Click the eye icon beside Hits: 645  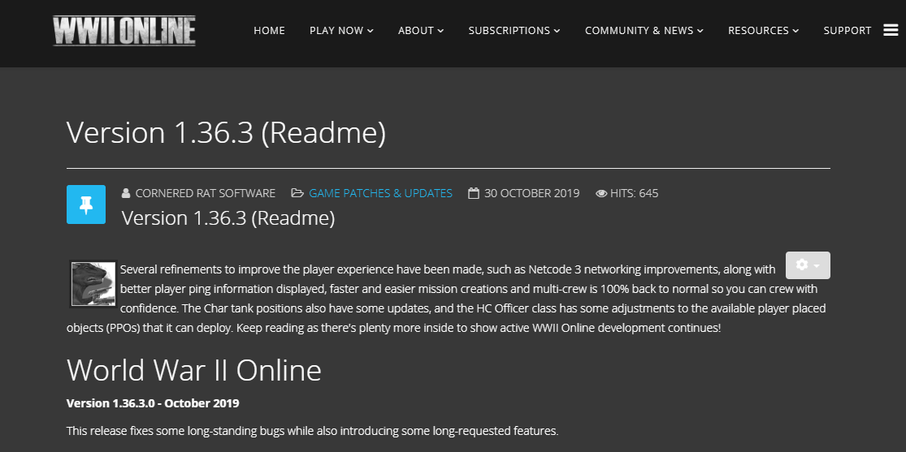click(x=601, y=193)
